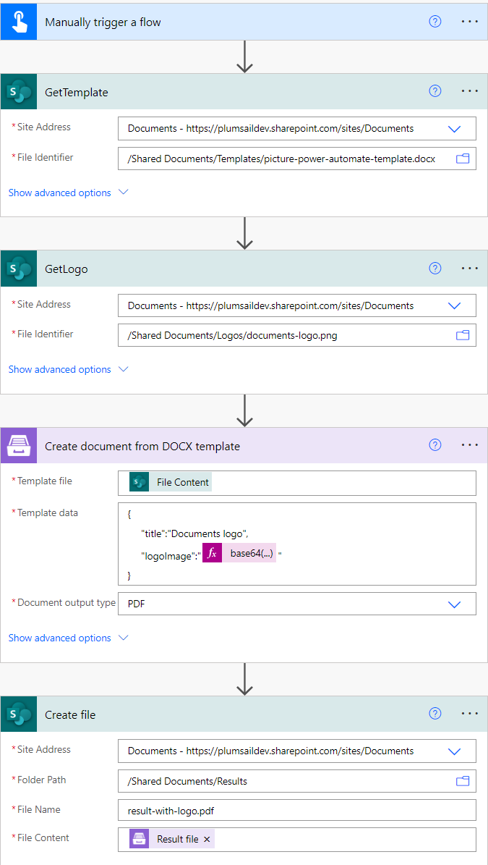Click the SharePoint icon on GetTemplate
The width and height of the screenshot is (488, 865).
click(x=19, y=92)
